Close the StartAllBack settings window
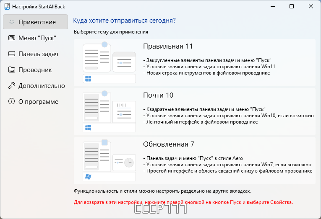The image size is (321, 219). [x=311, y=6]
